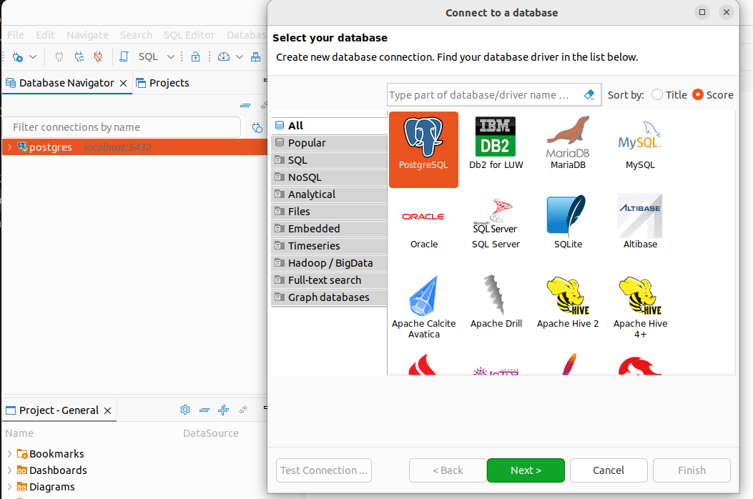Click the Project panel settings gear icon
Image resolution: width=753 pixels, height=499 pixels.
(185, 410)
